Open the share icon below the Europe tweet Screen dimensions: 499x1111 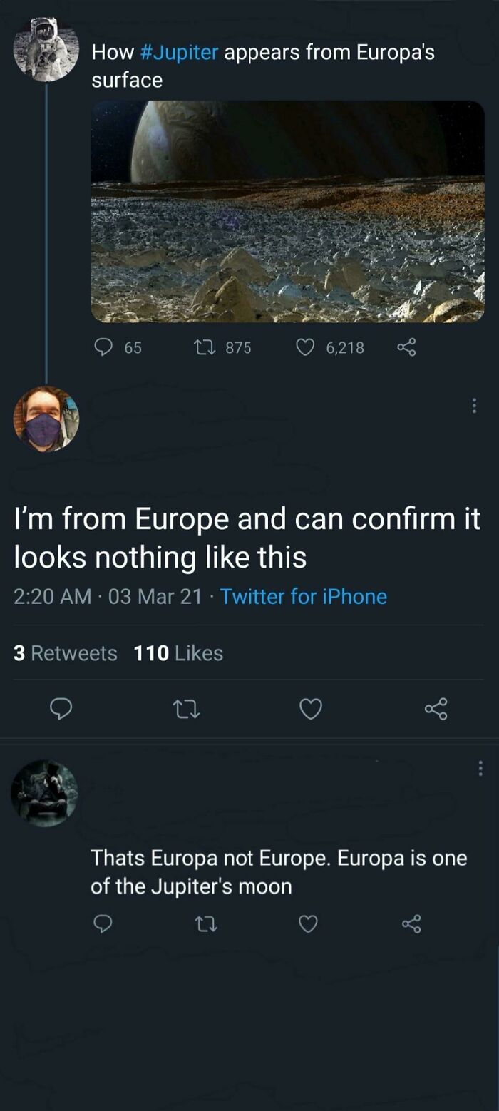tap(436, 709)
